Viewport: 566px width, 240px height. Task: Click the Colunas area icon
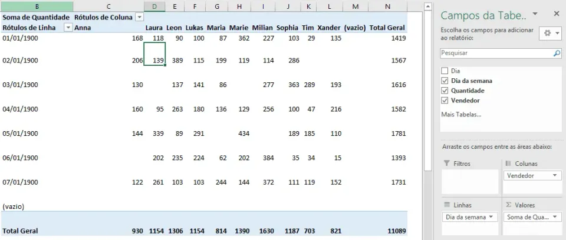508,164
